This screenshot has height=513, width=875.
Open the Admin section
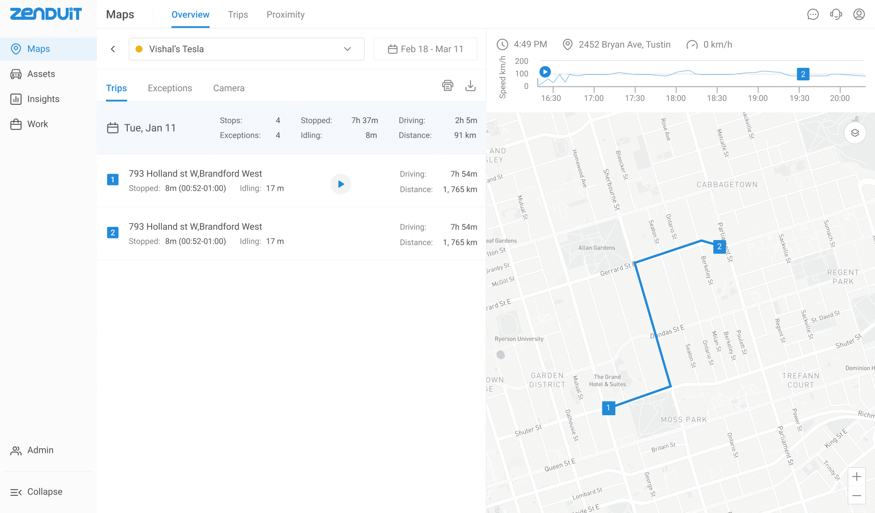click(x=40, y=450)
